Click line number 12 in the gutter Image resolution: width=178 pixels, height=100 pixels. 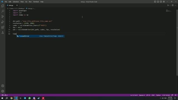click(9, 34)
